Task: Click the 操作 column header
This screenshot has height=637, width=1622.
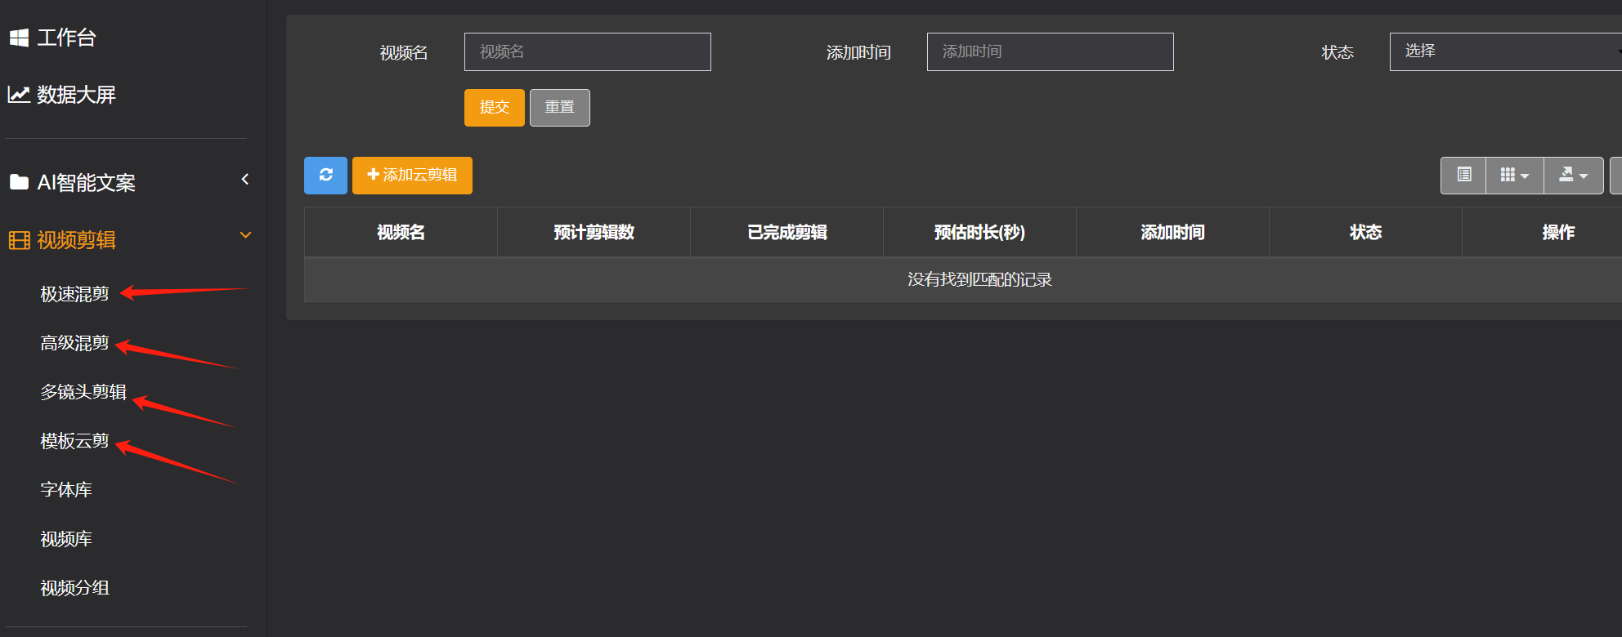Action: pyautogui.click(x=1542, y=233)
